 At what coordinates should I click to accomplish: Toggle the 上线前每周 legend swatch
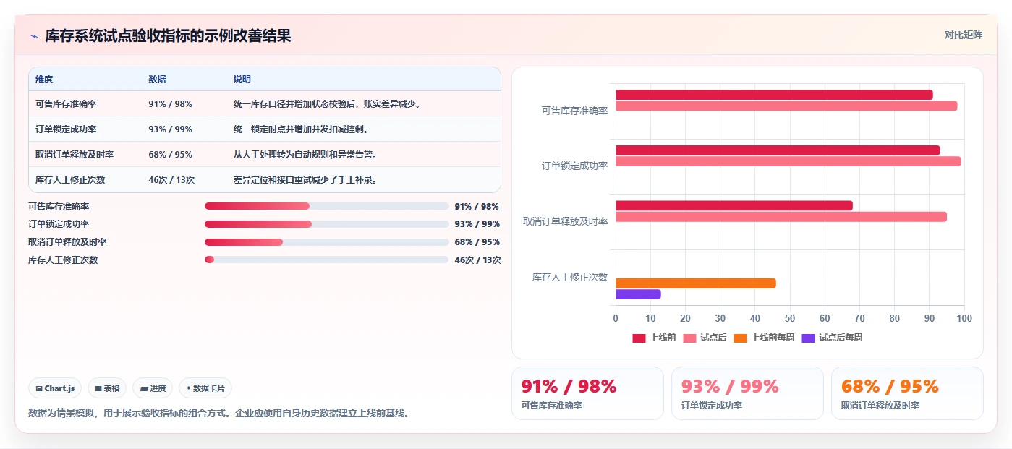click(x=740, y=338)
